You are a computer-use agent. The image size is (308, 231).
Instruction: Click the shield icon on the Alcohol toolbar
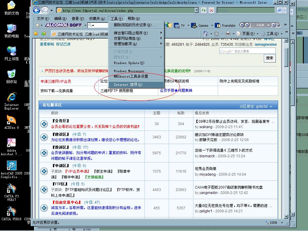point(168,25)
